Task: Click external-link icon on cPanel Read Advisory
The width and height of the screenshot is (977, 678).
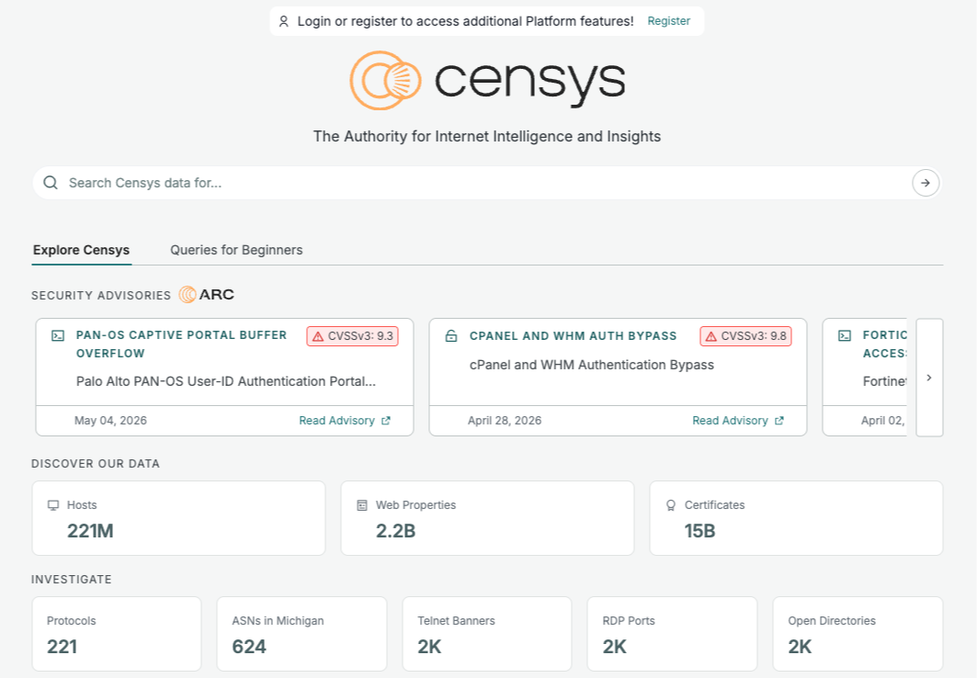Action: pos(778,421)
